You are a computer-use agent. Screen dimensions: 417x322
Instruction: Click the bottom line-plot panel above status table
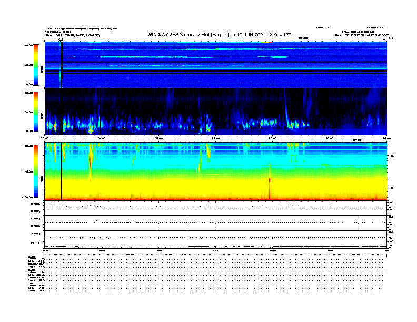[216, 243]
